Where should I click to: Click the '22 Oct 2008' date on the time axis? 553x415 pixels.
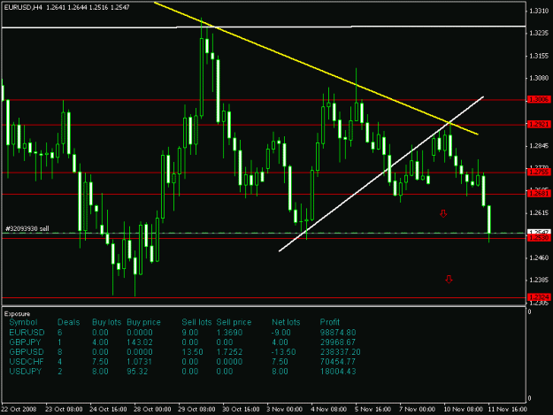pos(19,409)
